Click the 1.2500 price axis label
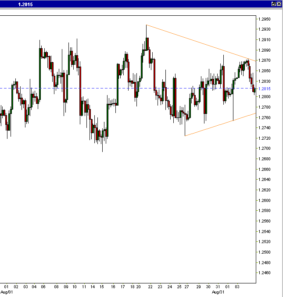283x297 pixels. (x=265, y=252)
